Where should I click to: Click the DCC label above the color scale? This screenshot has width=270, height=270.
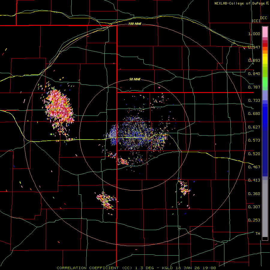click(263, 18)
